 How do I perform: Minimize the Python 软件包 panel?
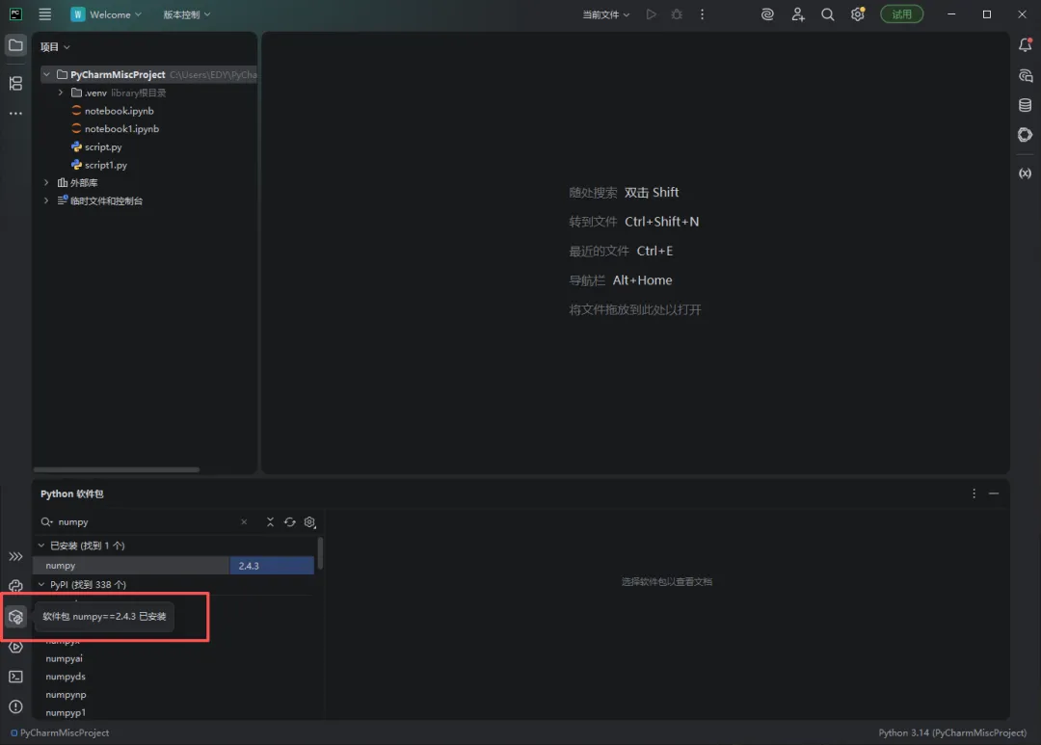[x=994, y=493]
